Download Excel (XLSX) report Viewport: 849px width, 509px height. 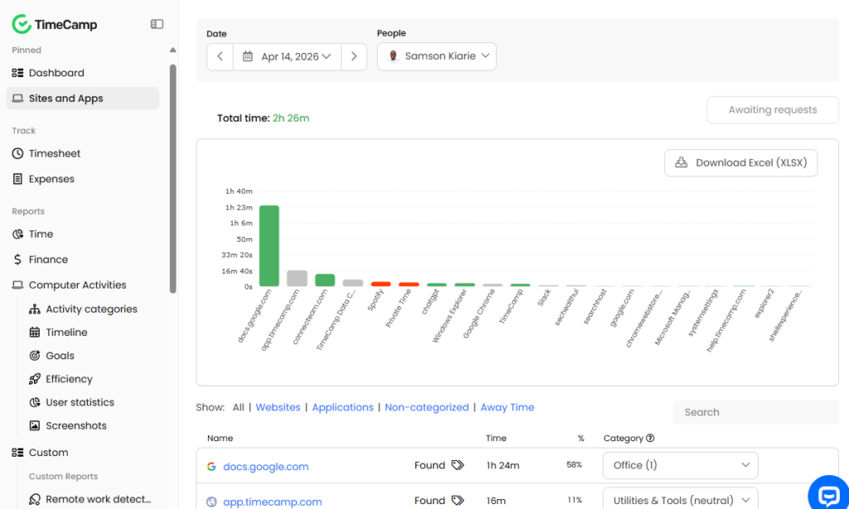pyautogui.click(x=740, y=162)
